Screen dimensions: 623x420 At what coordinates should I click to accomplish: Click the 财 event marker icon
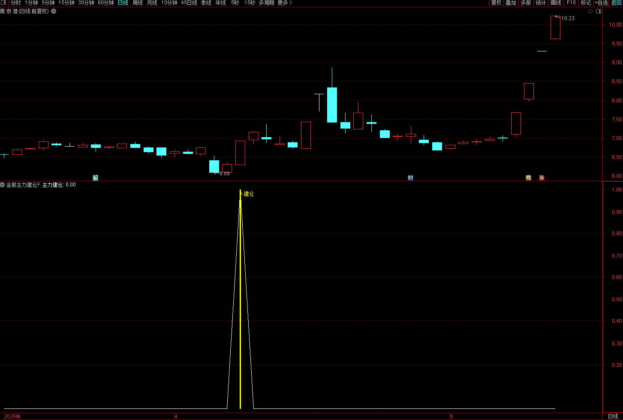[410, 177]
